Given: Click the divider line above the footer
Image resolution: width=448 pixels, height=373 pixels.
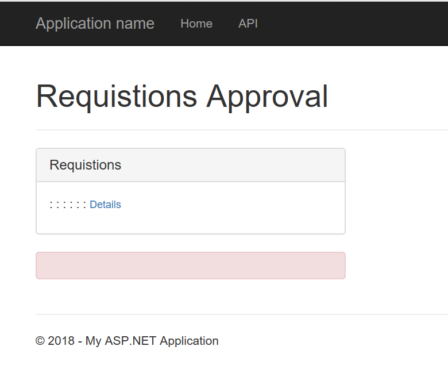Looking at the screenshot, I should pos(242,314).
